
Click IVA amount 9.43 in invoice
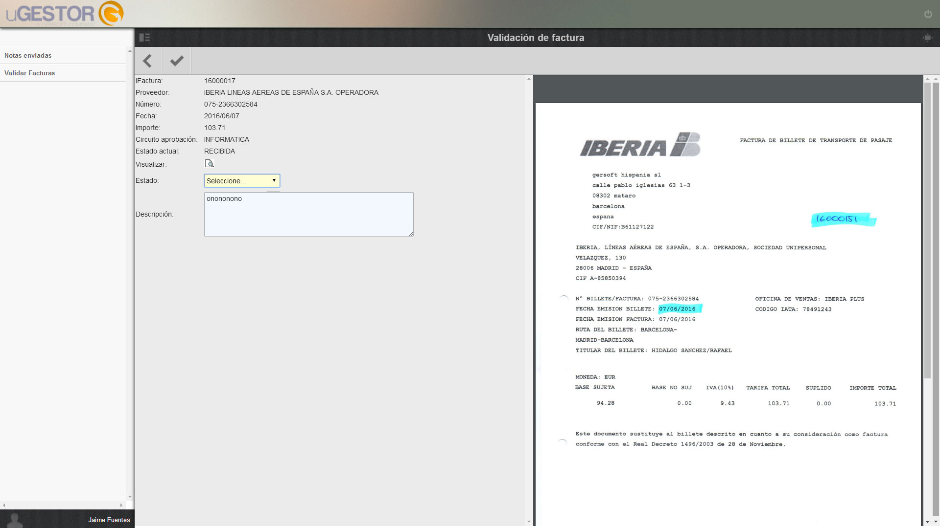coord(728,404)
